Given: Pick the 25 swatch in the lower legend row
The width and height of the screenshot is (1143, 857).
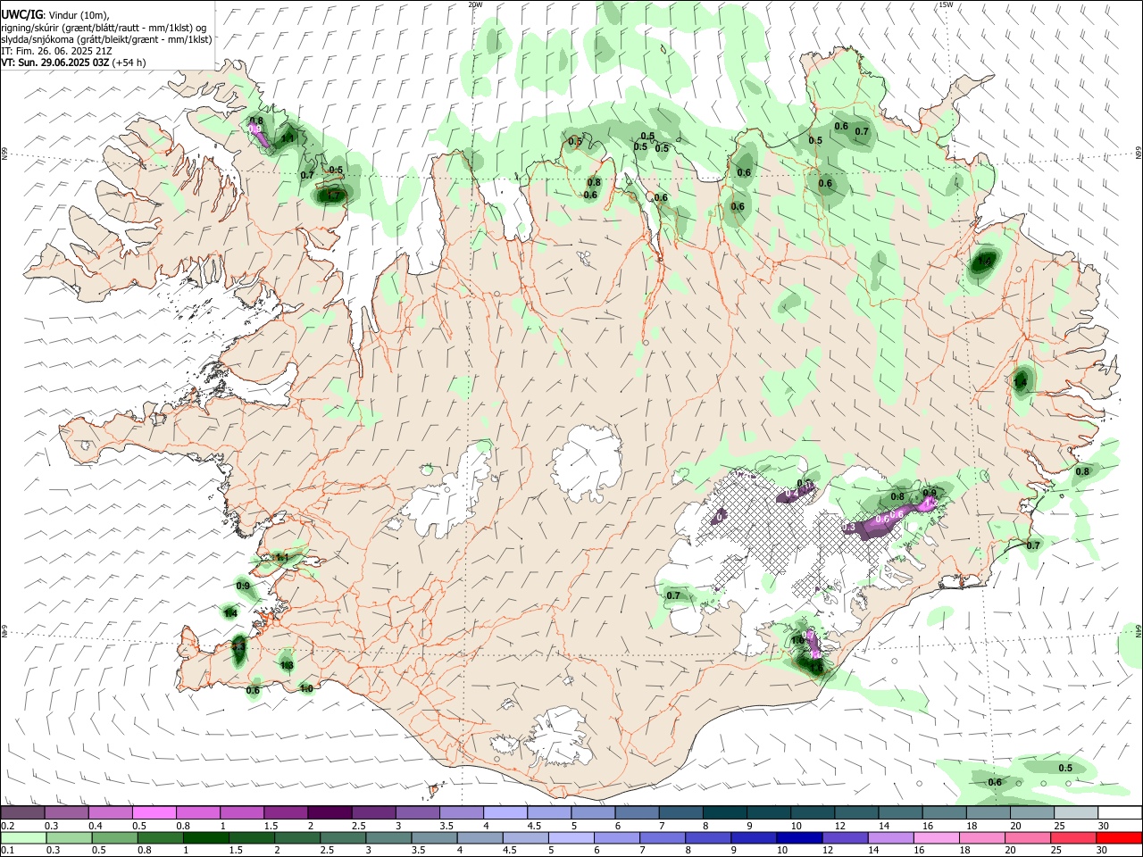Looking at the screenshot, I should pos(1072,837).
